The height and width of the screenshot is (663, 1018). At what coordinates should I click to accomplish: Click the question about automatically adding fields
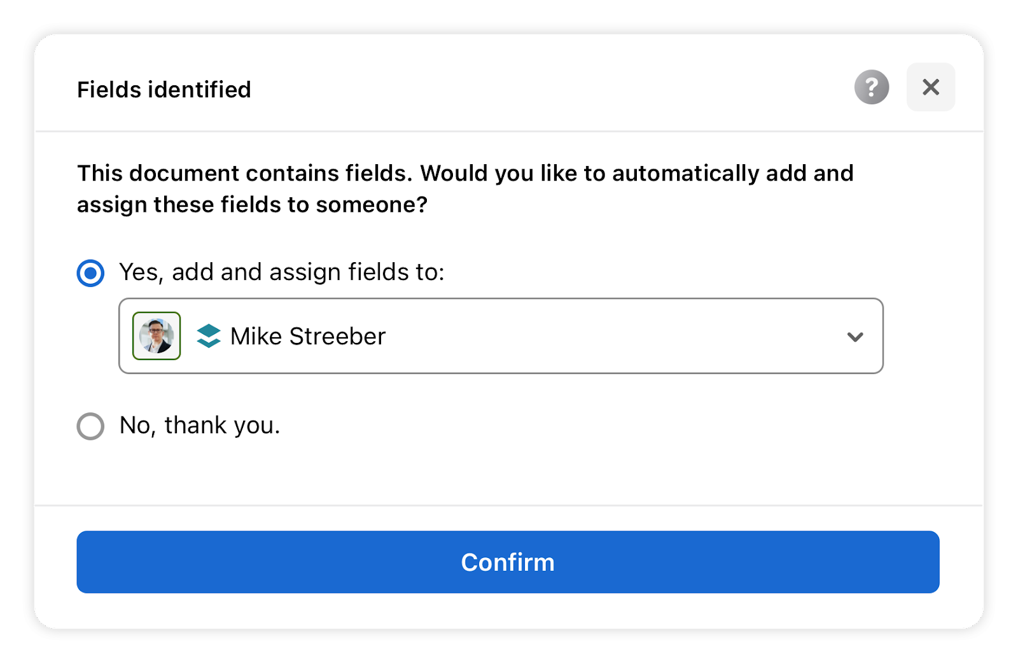click(465, 188)
